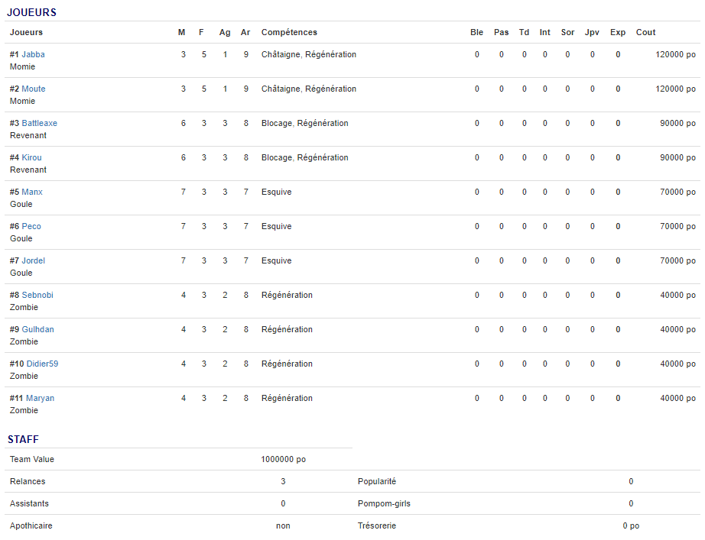Screen dimensions: 705x540
Task: Click the Moute player link
Action: pyautogui.click(x=34, y=89)
